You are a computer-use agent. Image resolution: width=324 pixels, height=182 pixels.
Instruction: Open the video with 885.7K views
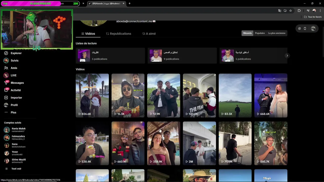click(271, 143)
